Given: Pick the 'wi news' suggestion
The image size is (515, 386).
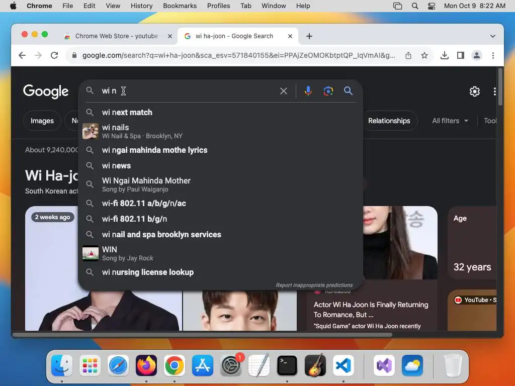Looking at the screenshot, I should [x=220, y=165].
